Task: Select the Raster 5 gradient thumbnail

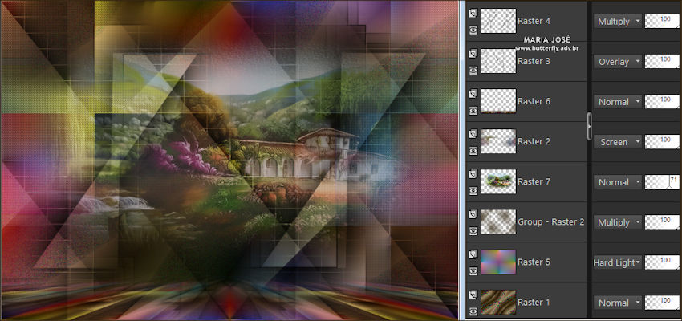Action: click(498, 262)
